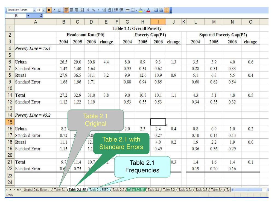The width and height of the screenshot is (280, 210).
Task: Open the Table 2.1 FREQ tab
Action: (99, 190)
